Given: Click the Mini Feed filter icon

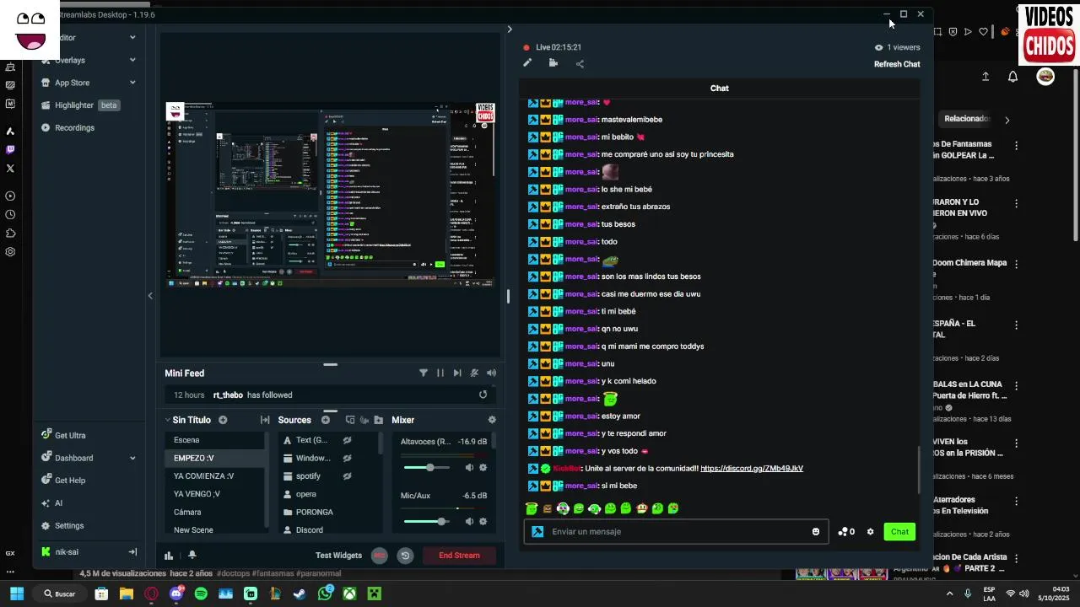Looking at the screenshot, I should (x=424, y=373).
